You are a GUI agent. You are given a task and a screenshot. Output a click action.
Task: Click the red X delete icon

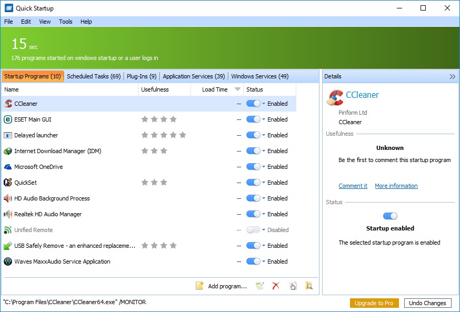[x=276, y=286]
